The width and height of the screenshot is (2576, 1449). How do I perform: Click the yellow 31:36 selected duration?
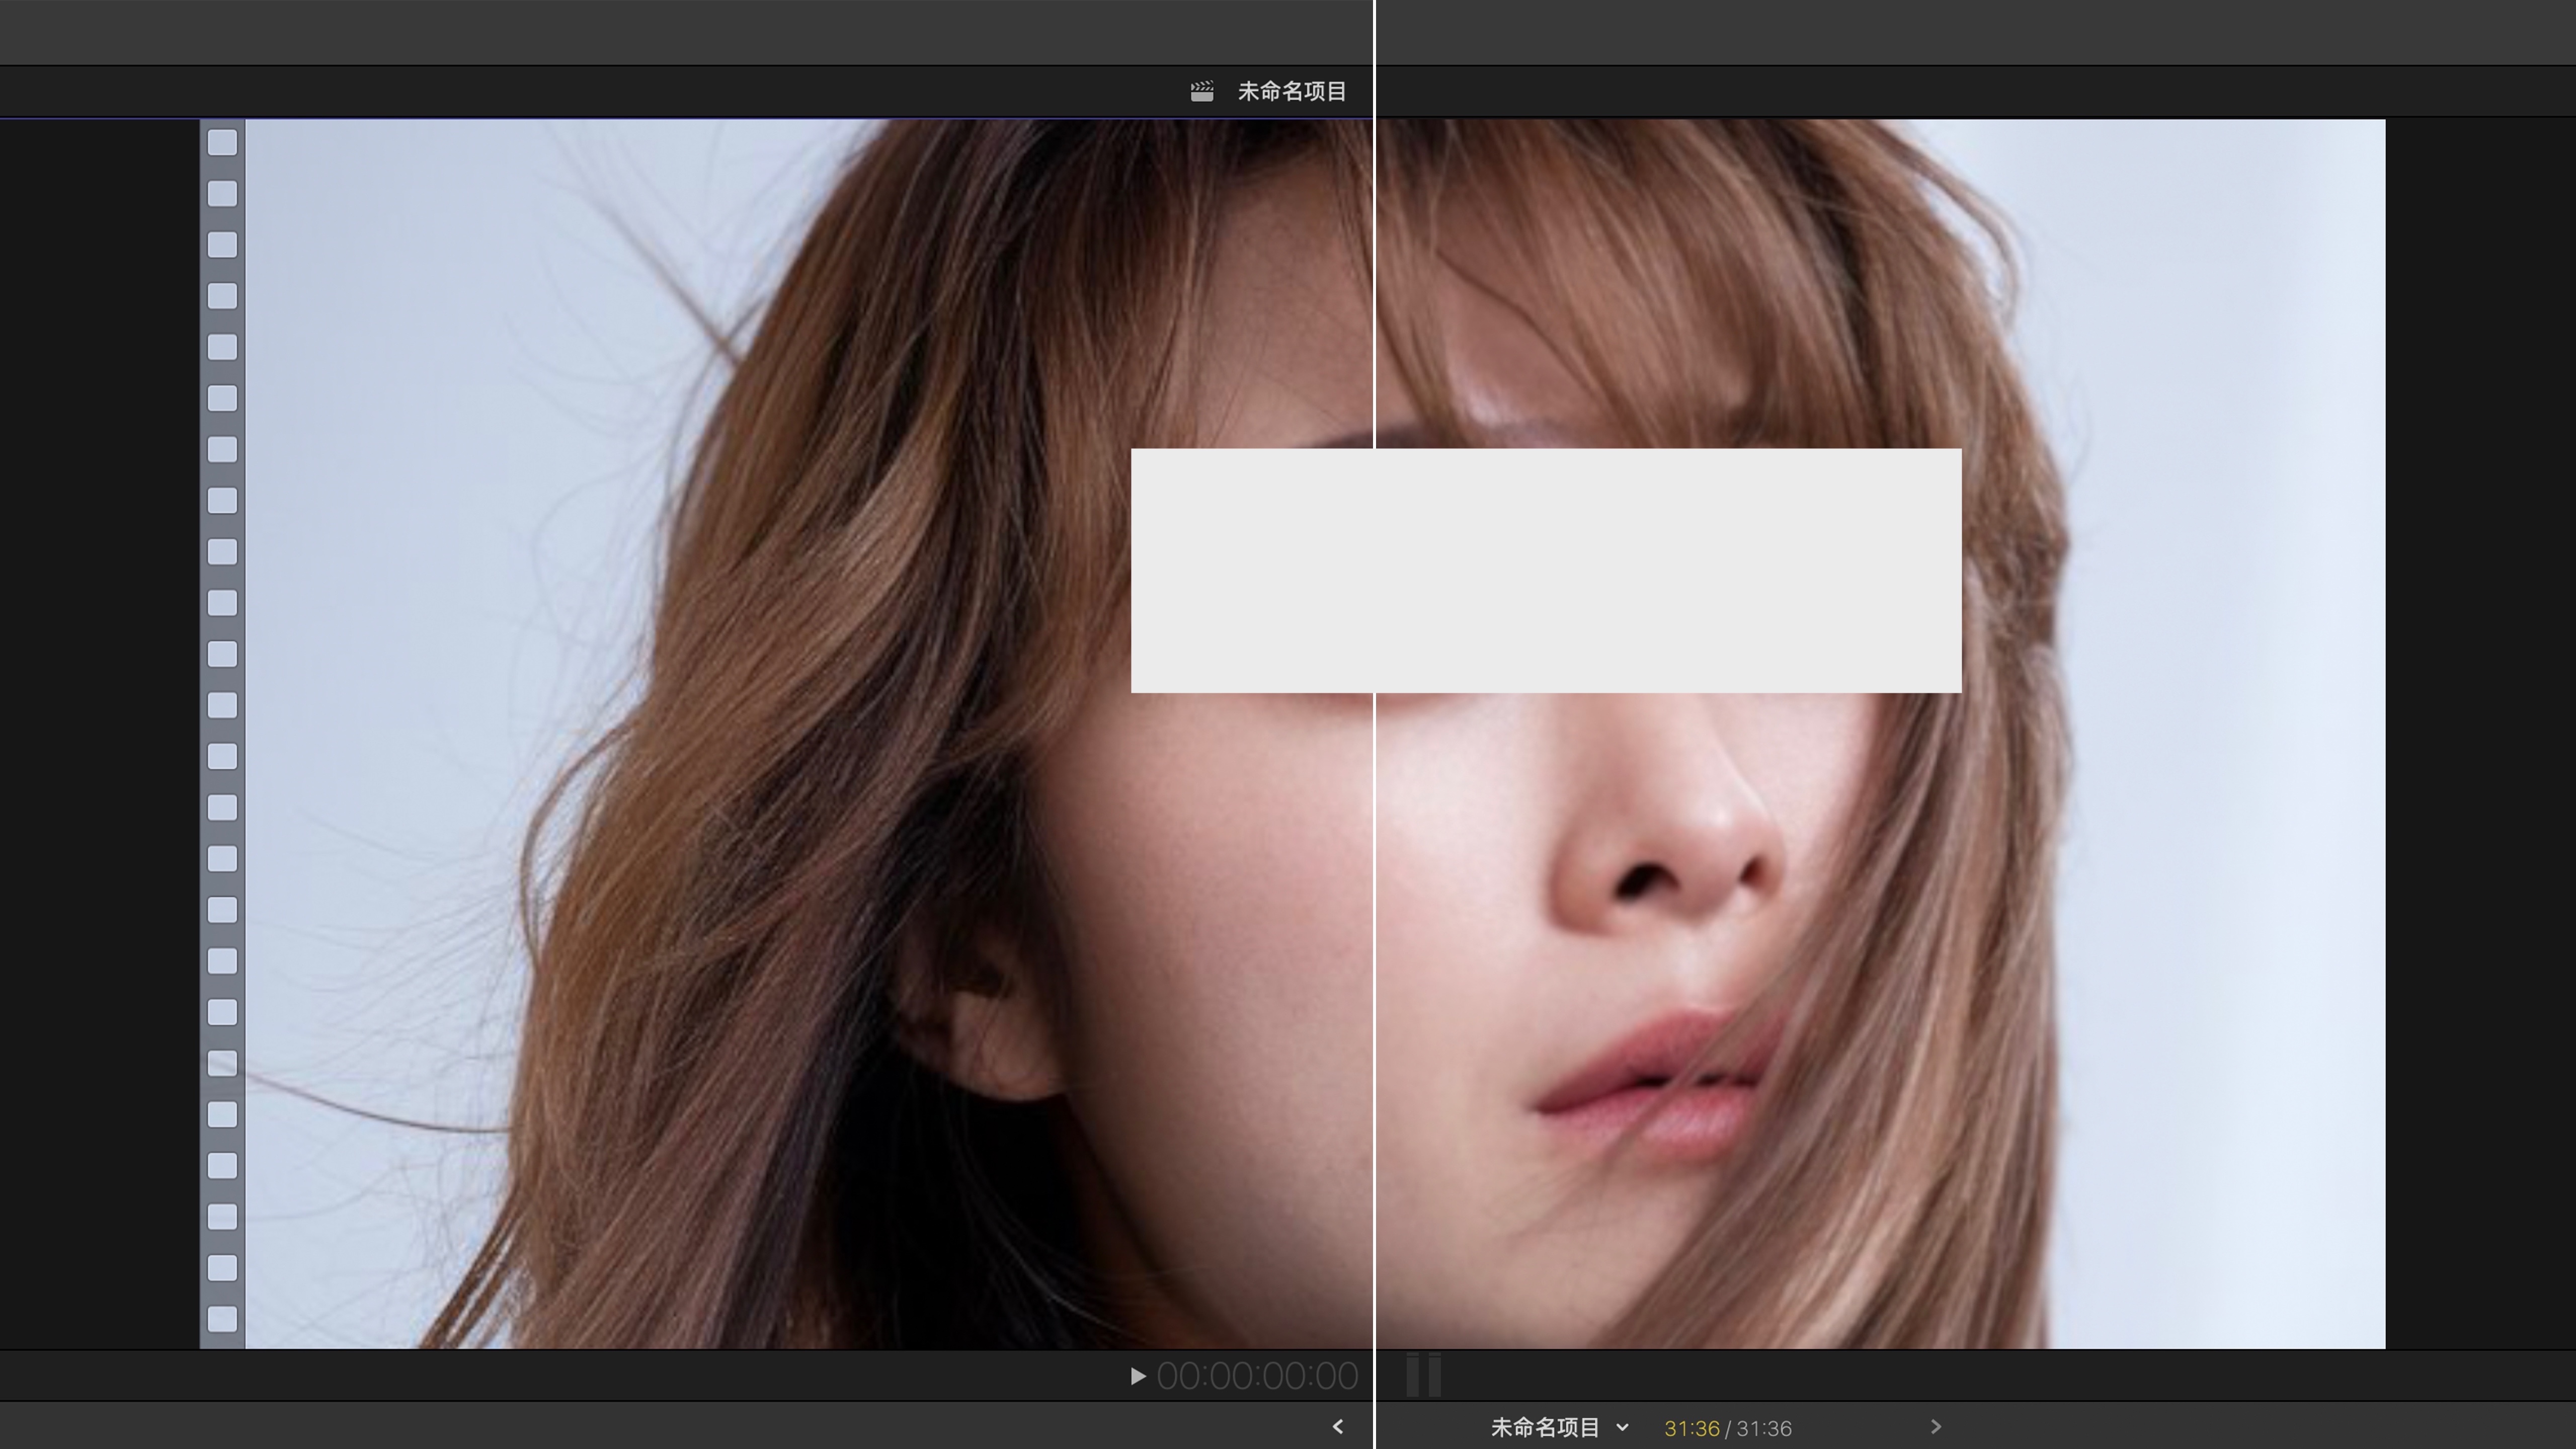pos(1691,1429)
